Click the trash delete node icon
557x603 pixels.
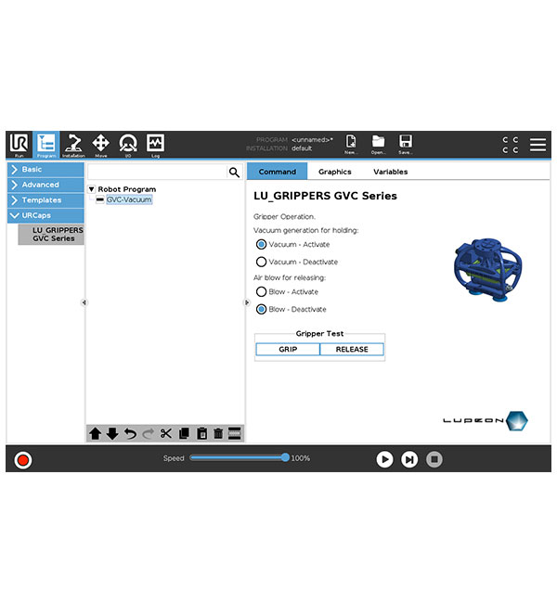click(218, 433)
